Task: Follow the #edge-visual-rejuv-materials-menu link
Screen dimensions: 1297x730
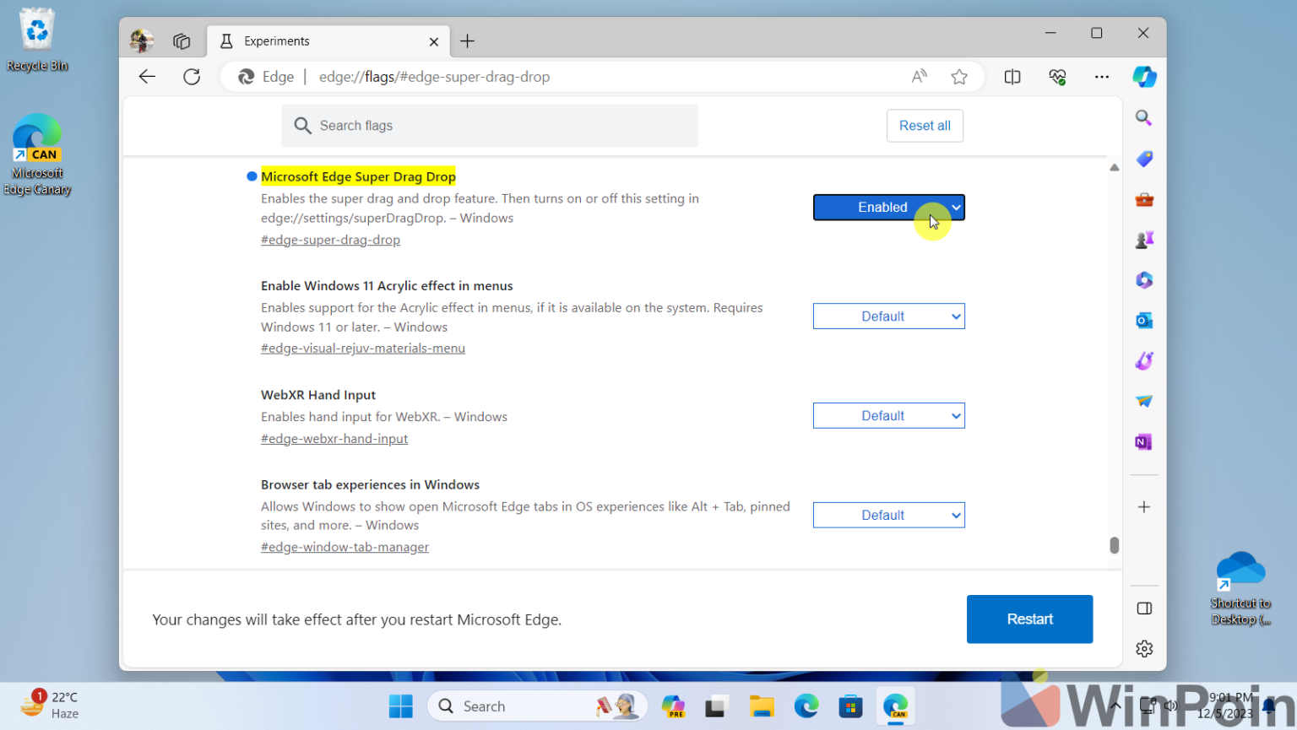Action: (363, 348)
